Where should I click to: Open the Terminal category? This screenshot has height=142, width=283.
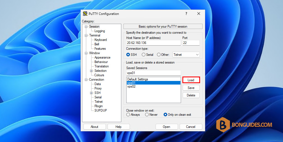coord(95,35)
